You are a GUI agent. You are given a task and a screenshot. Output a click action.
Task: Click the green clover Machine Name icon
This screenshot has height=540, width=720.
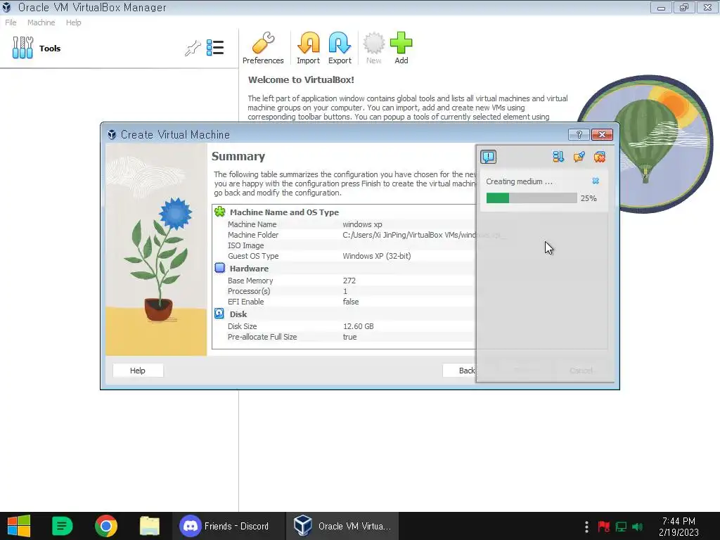point(220,212)
